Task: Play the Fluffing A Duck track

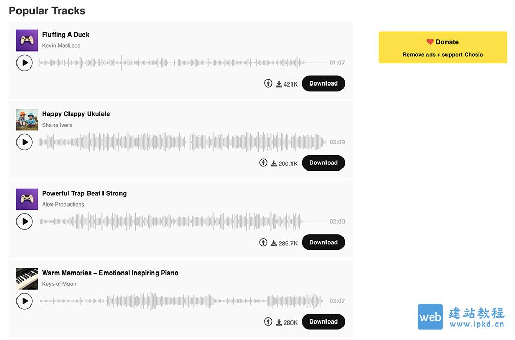Action: [25, 63]
